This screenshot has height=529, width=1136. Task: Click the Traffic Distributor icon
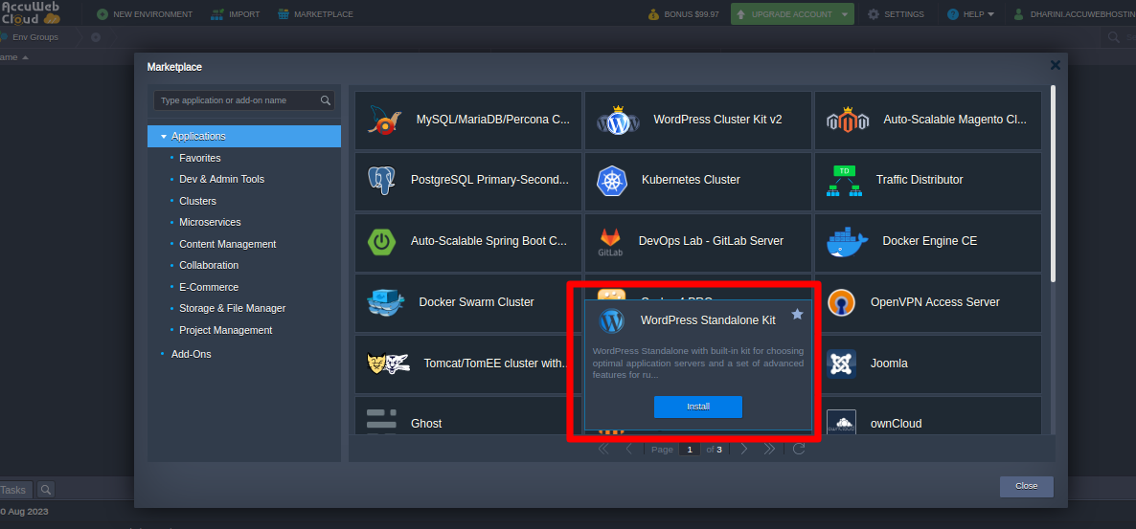(x=845, y=180)
